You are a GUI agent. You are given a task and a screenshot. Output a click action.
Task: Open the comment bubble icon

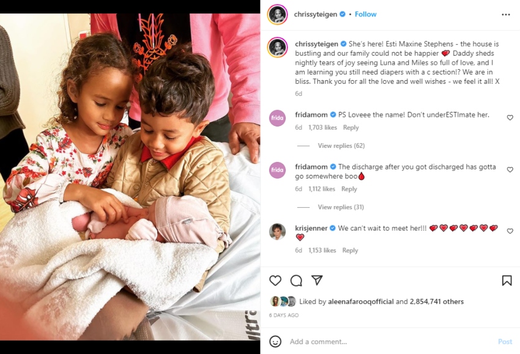click(296, 281)
